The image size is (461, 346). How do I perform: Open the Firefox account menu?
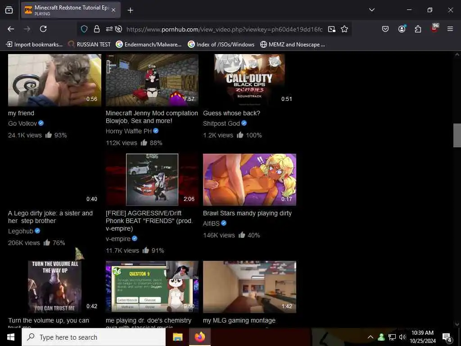402,29
